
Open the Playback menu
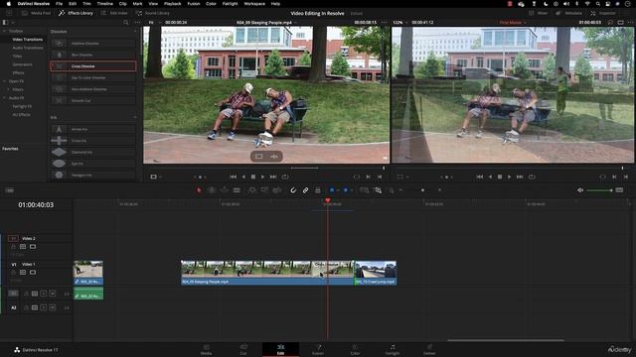[172, 4]
